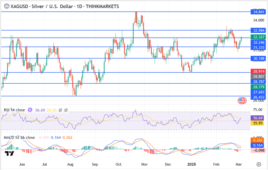Click the 2025 label on time axis

[192, 164]
